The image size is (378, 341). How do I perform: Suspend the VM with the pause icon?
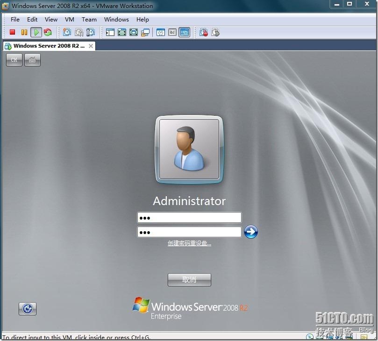coord(24,32)
